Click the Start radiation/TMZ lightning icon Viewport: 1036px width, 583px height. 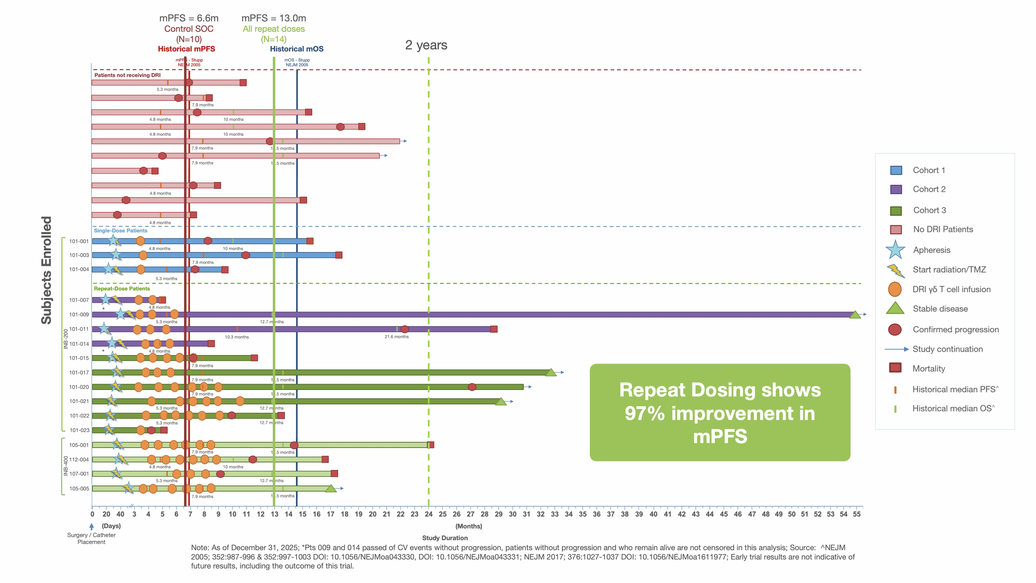point(896,270)
